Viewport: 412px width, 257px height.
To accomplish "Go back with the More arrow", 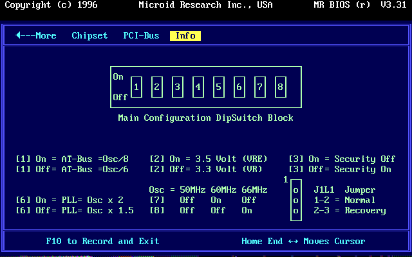I will (36, 36).
